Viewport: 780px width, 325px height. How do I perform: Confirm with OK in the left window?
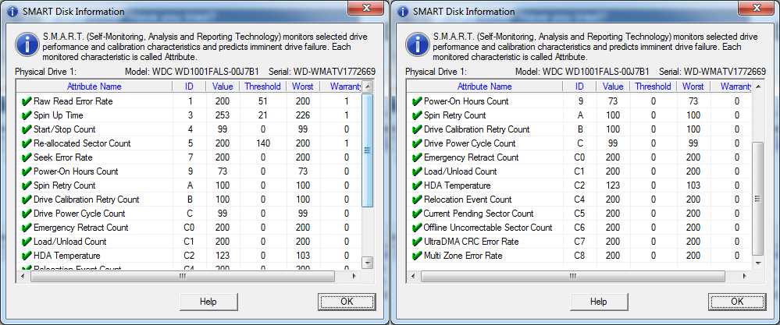tap(347, 302)
